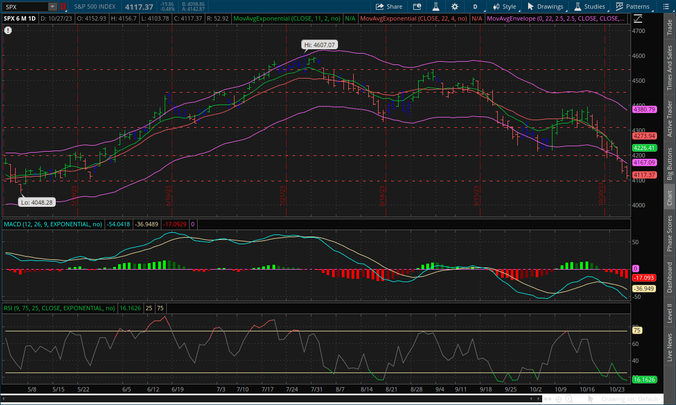
Task: Click the R: 52.92 range value
Action: coord(218,18)
